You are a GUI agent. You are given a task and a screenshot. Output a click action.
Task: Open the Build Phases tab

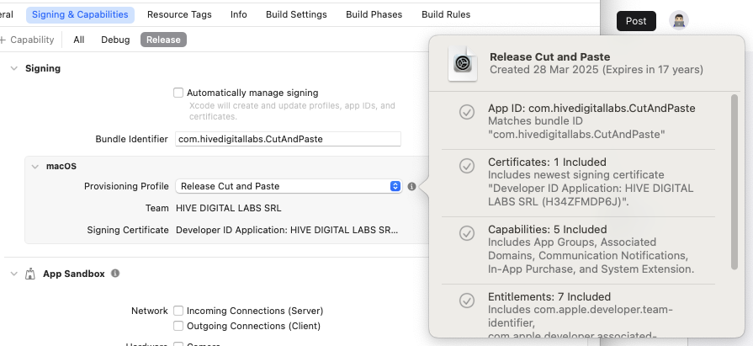pyautogui.click(x=374, y=15)
